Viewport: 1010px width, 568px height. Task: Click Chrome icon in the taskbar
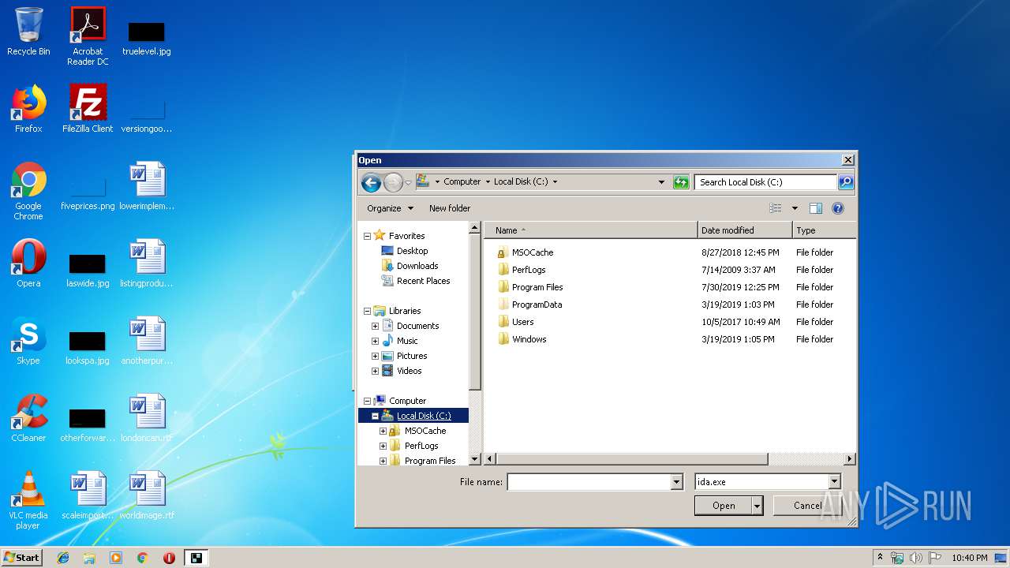pos(143,558)
